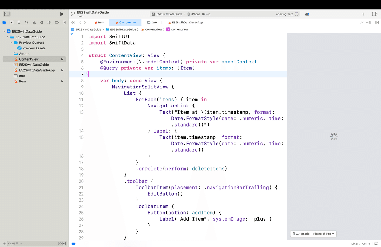Image resolution: width=381 pixels, height=247 pixels.
Task: Open the Automatic – iPhone 16 Pro preview device menu
Action: pos(313,234)
